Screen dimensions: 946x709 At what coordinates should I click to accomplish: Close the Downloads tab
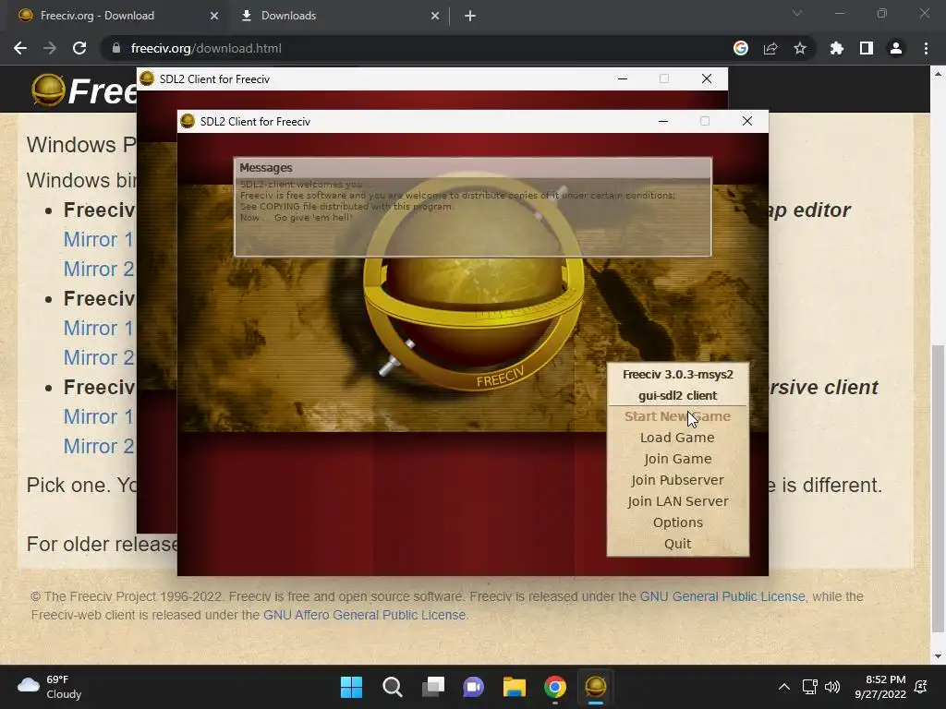(435, 17)
